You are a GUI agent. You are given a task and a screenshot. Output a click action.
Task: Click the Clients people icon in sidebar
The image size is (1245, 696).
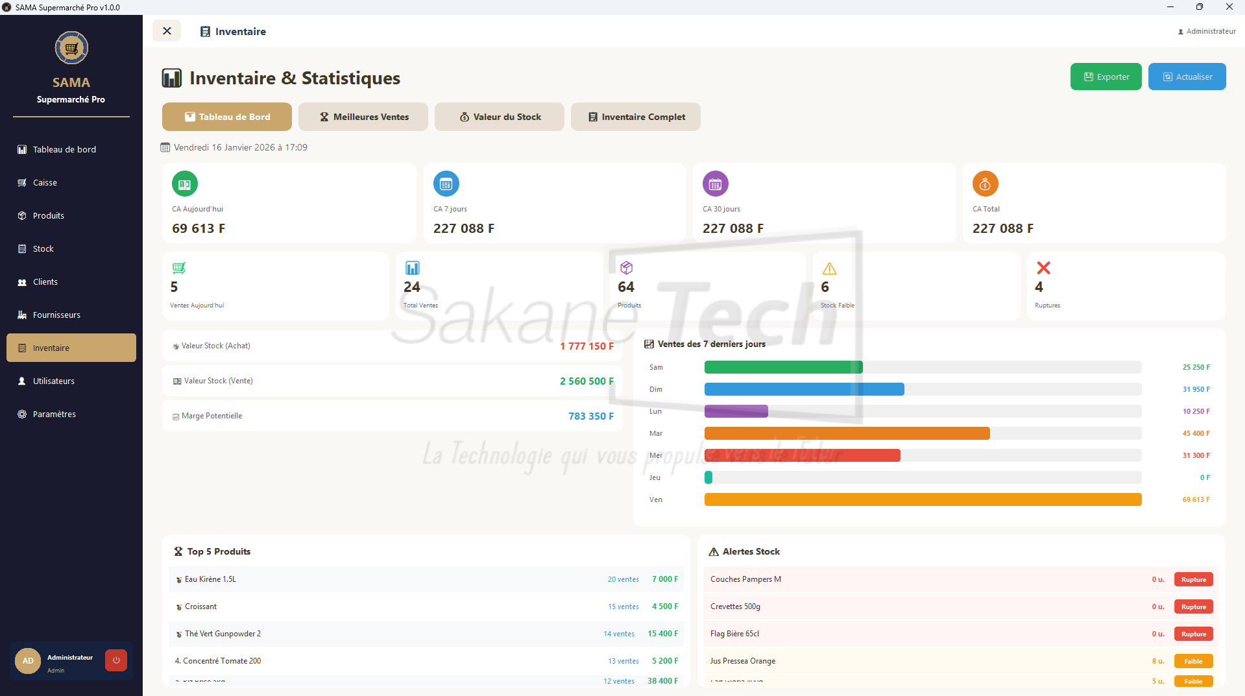(x=22, y=282)
